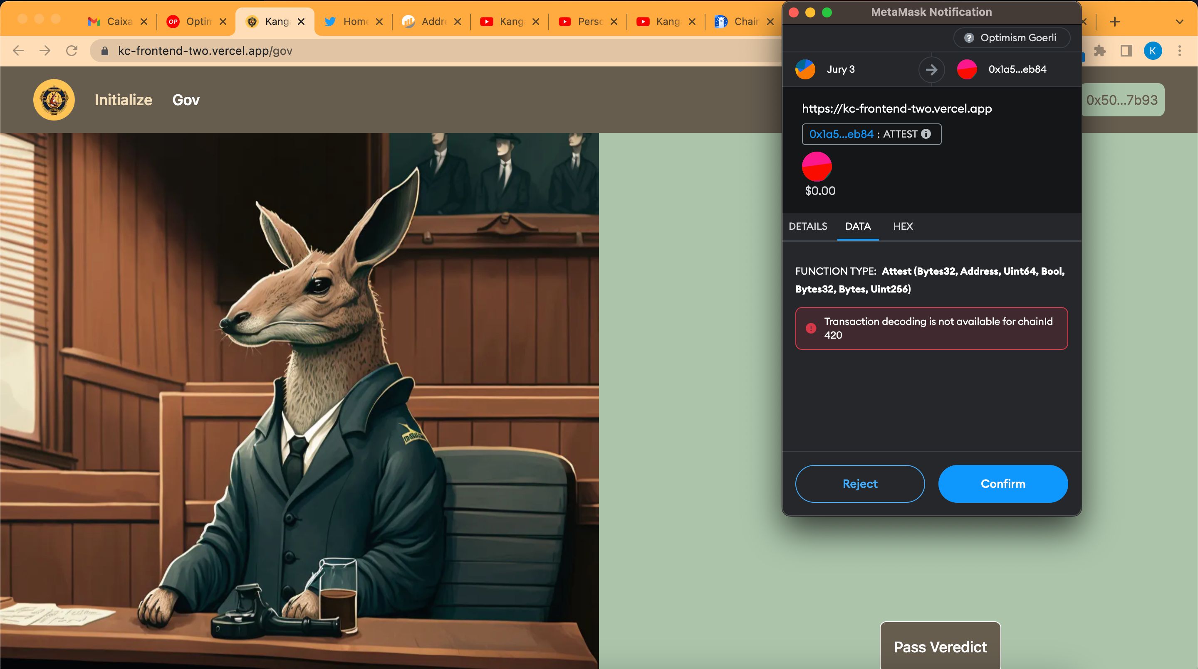The height and width of the screenshot is (669, 1198).
Task: Click the Jury 3 account name
Action: 840,69
